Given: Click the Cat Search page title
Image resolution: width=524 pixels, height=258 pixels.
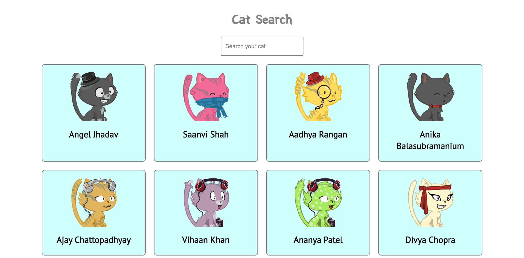Looking at the screenshot, I should coord(262,19).
